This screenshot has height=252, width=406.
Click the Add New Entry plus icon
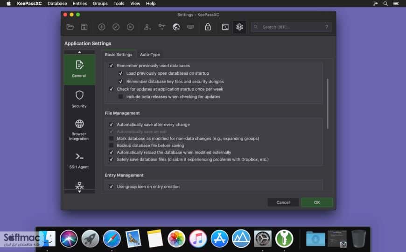point(102,27)
